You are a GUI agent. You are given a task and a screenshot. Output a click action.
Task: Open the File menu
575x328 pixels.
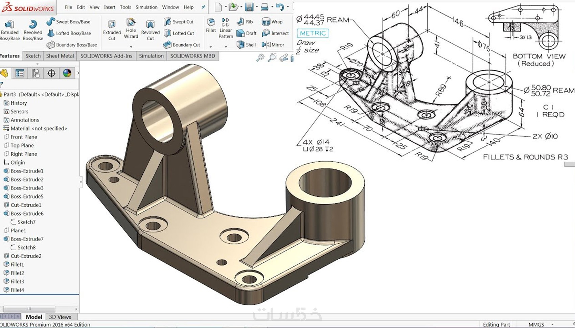pos(68,7)
